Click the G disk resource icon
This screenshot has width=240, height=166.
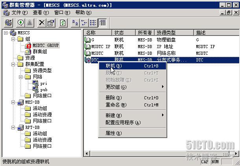[x=88, y=40]
